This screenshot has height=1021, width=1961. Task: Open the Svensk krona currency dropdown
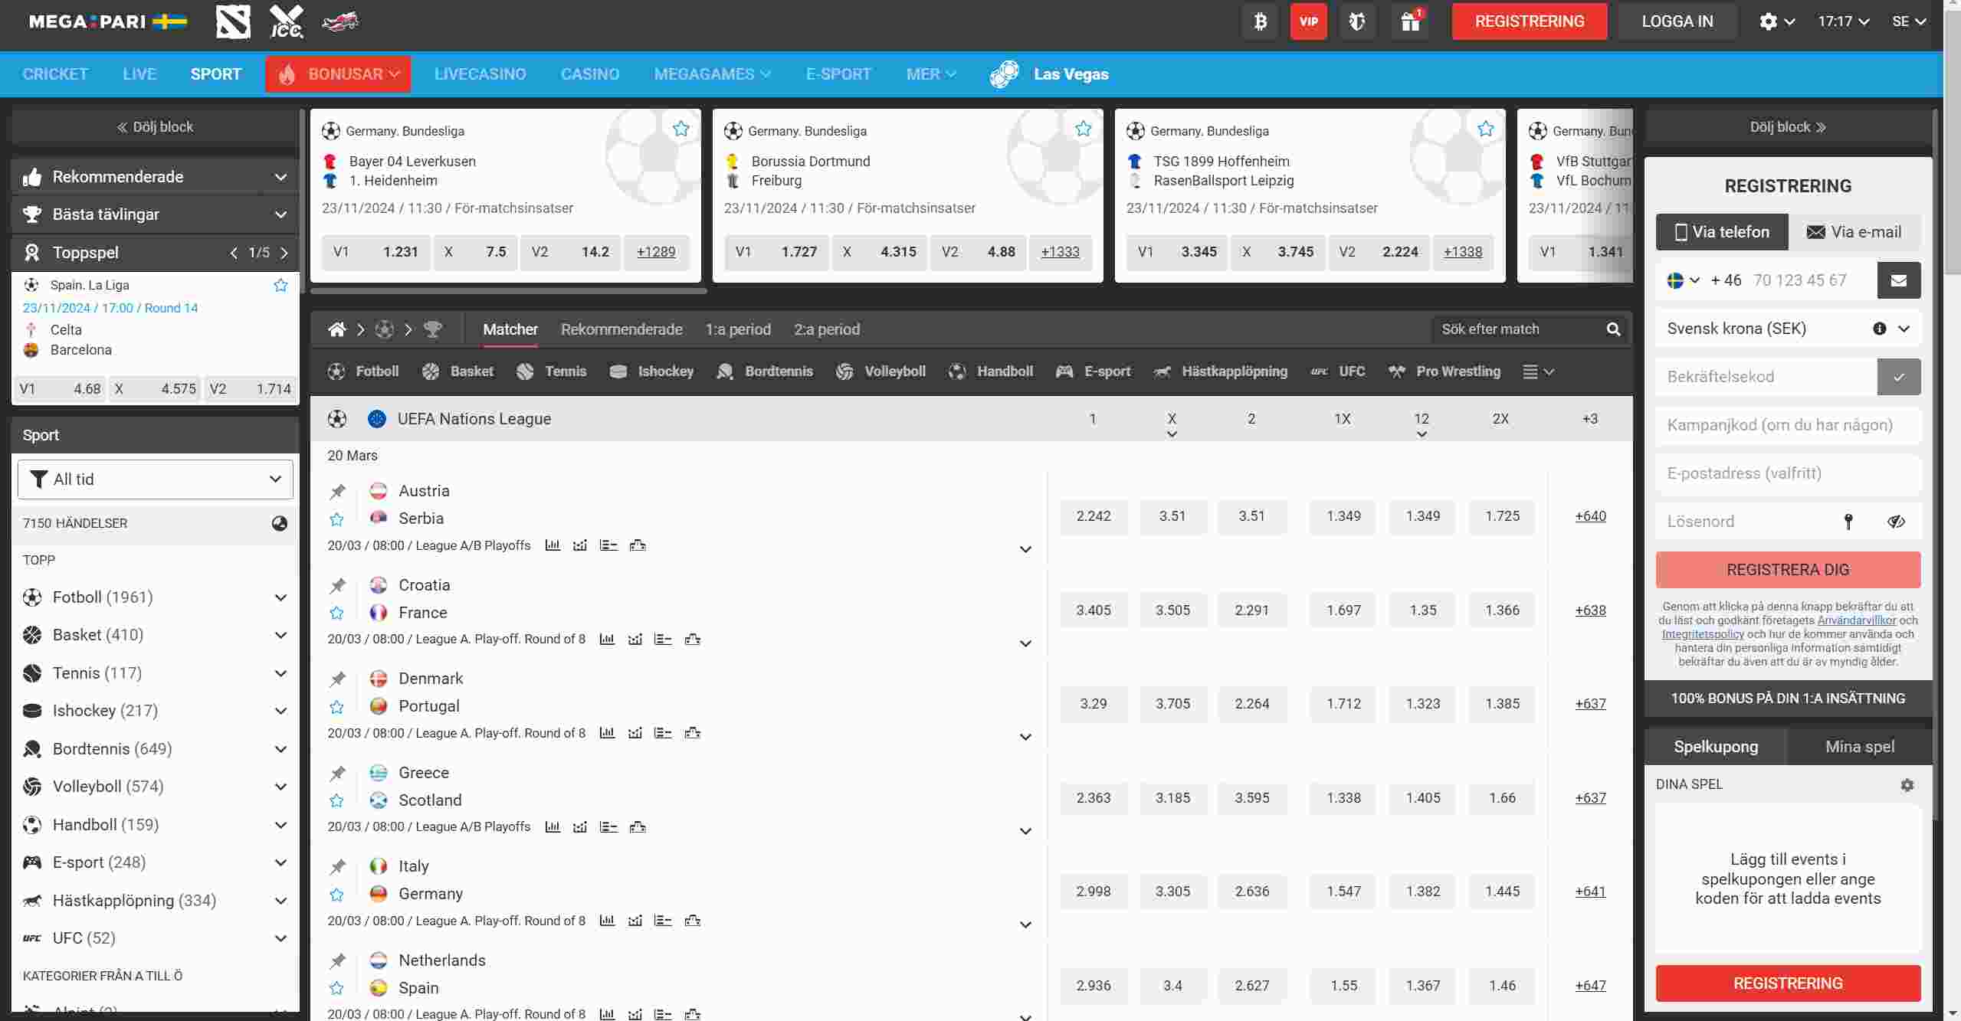(1788, 329)
